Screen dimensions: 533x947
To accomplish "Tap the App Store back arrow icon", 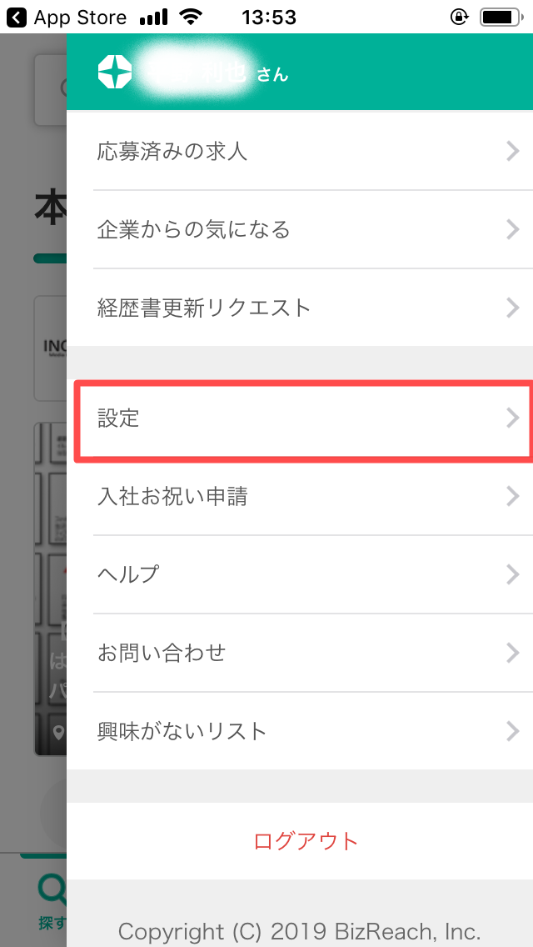I will [17, 18].
